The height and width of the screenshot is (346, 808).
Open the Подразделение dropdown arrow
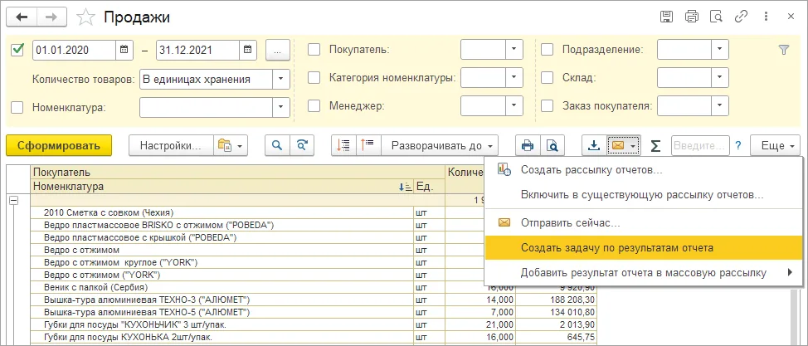pyautogui.click(x=720, y=50)
